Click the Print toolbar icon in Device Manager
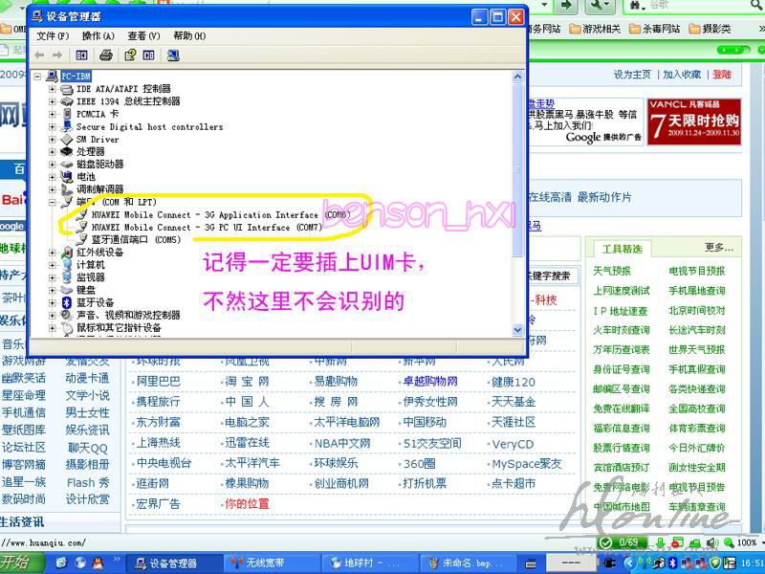This screenshot has width=765, height=574. click(106, 55)
